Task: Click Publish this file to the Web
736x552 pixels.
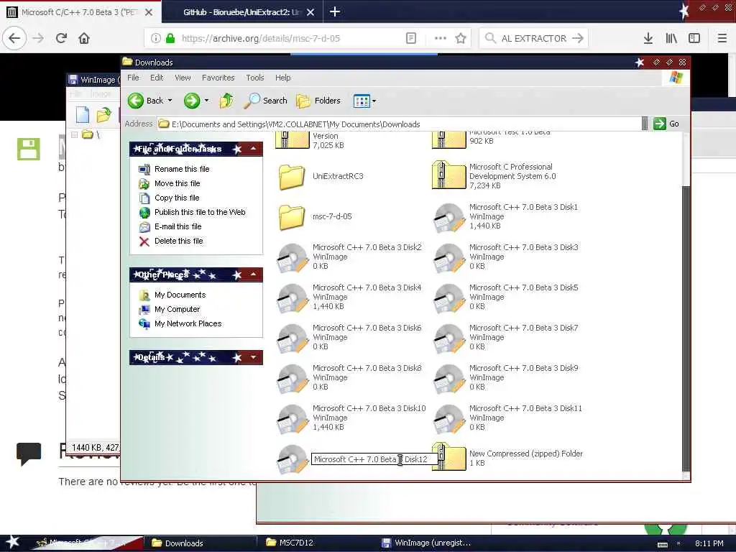Action: point(200,212)
